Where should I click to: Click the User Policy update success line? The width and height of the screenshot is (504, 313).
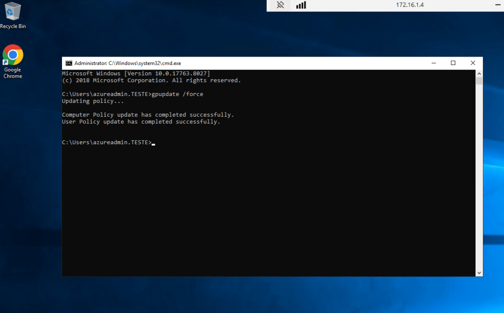[x=141, y=122]
